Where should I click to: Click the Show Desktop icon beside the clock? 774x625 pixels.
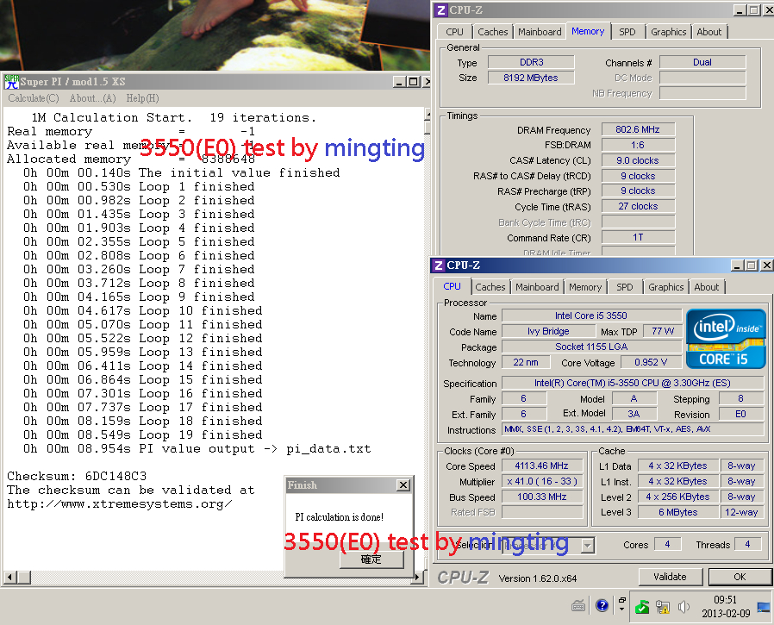point(764,608)
